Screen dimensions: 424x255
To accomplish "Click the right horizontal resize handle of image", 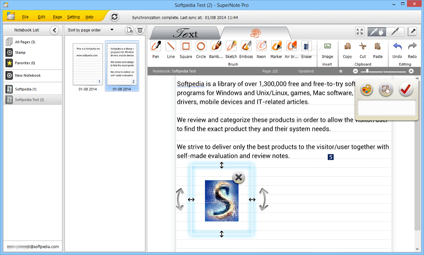I will [x=252, y=199].
